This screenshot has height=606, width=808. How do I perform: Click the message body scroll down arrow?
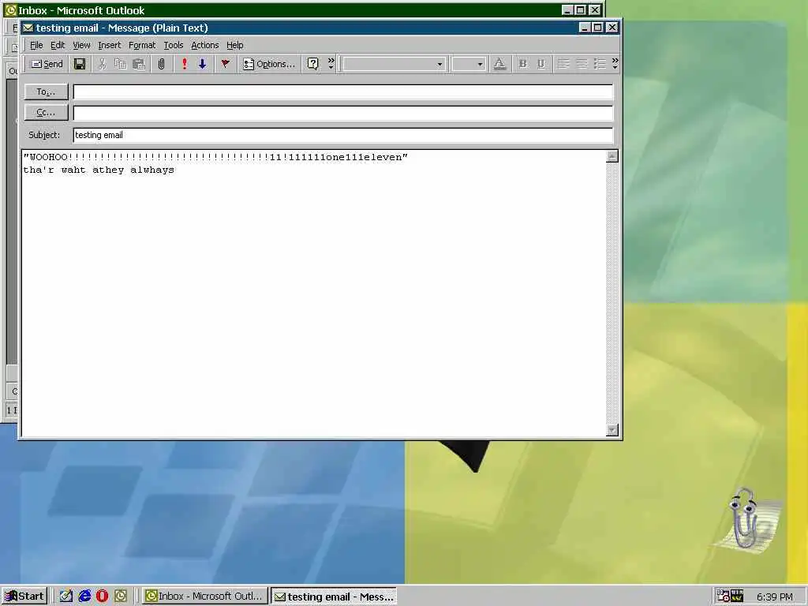click(612, 430)
